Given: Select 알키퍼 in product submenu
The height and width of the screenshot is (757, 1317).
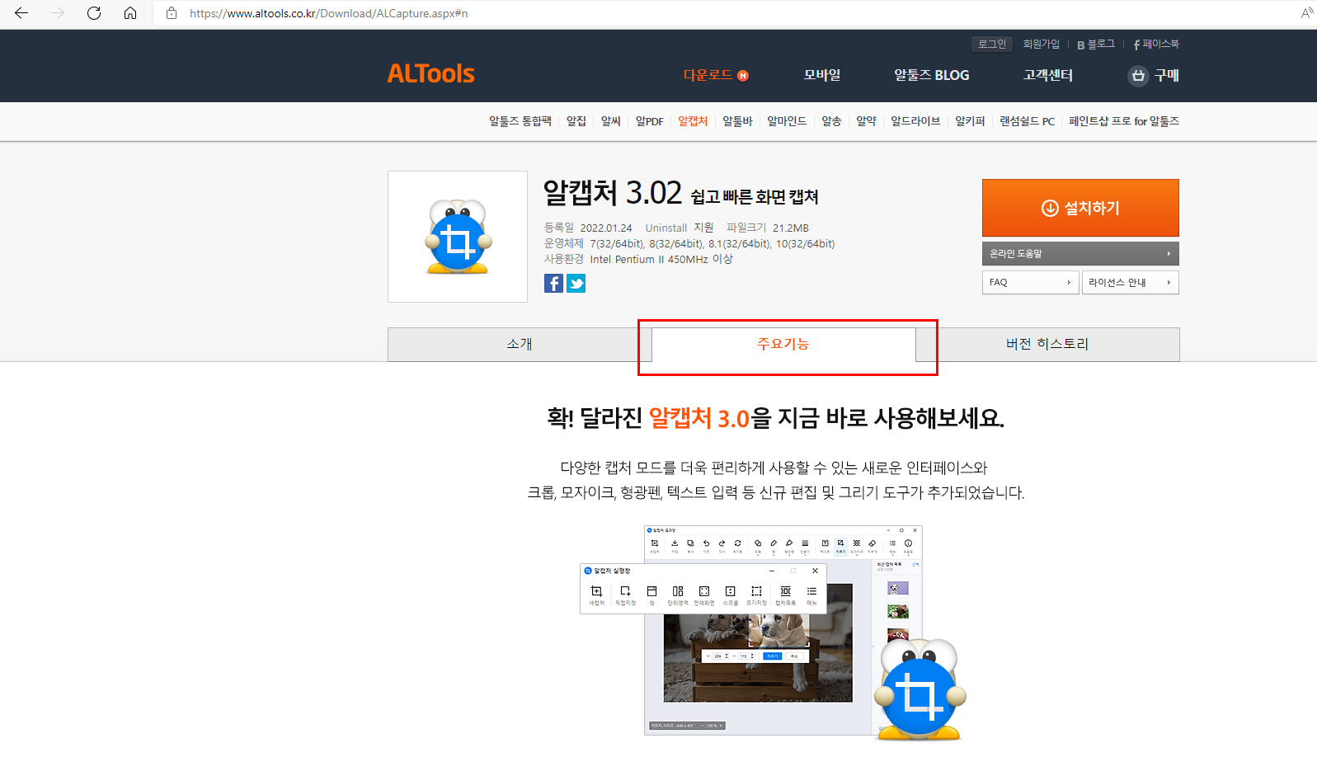Looking at the screenshot, I should tap(970, 121).
